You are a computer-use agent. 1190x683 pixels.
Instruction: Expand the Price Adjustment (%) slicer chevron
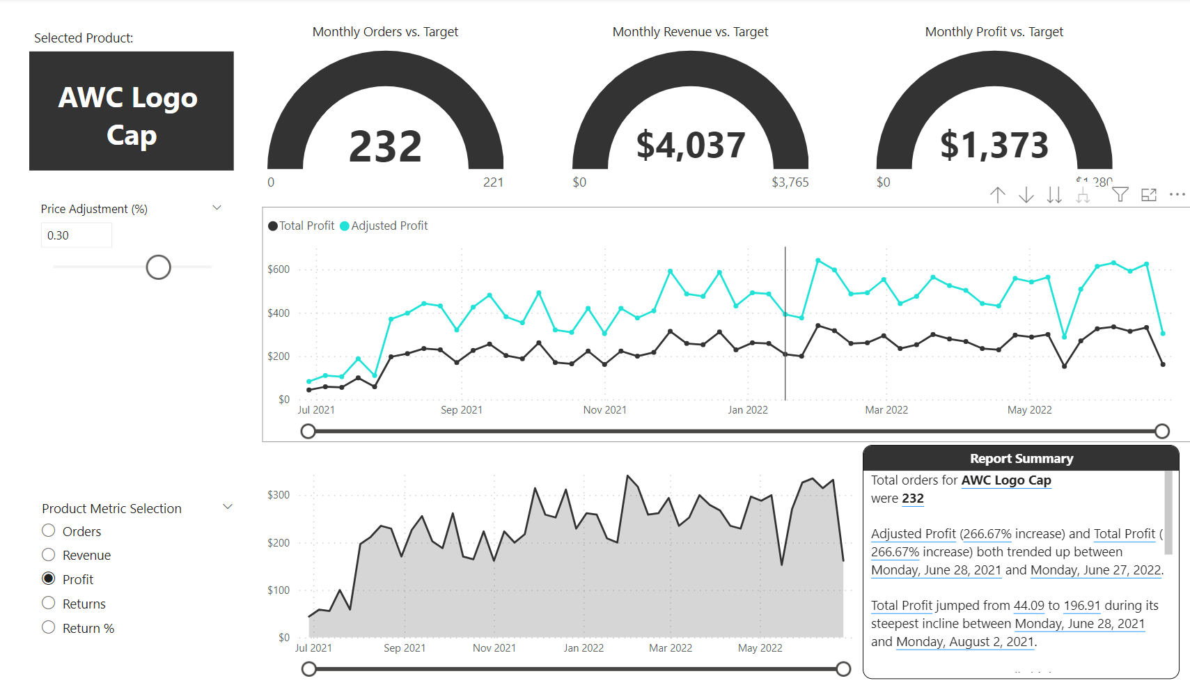click(217, 208)
